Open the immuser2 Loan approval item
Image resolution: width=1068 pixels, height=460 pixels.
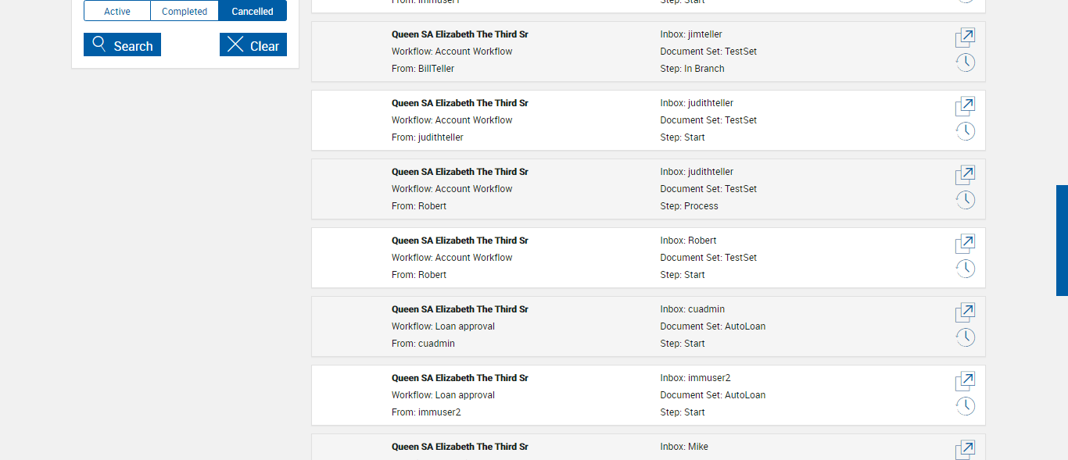[965, 382]
